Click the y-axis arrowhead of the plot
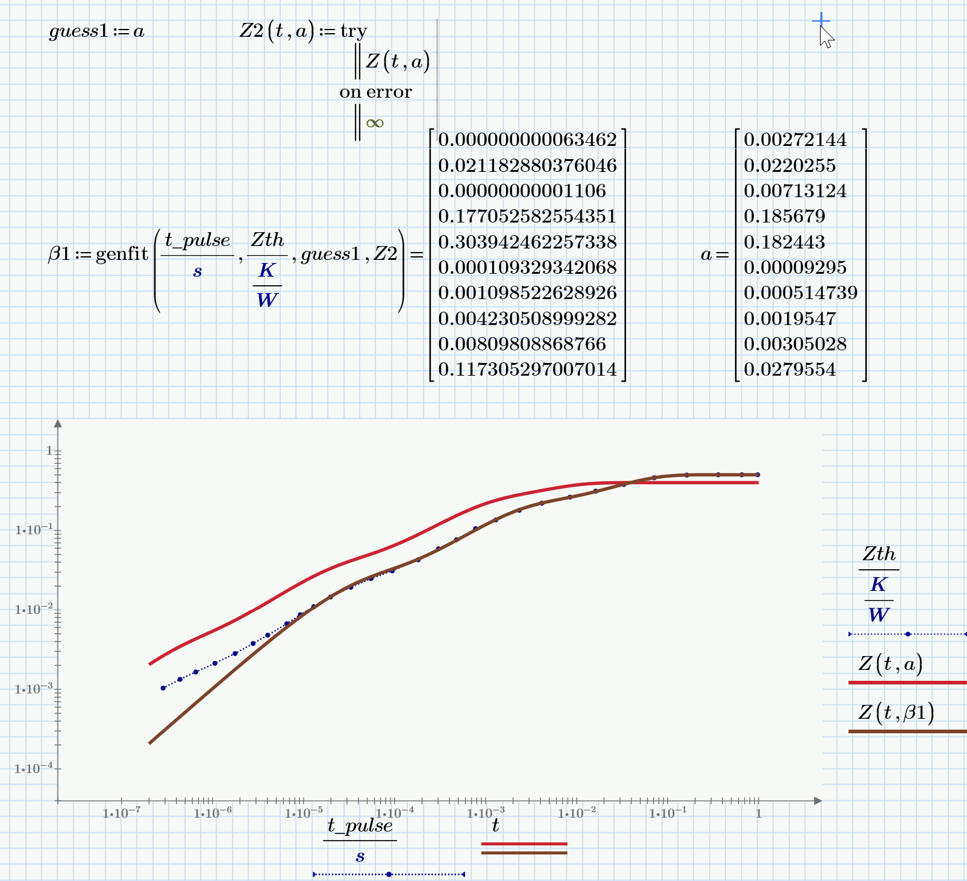Image resolution: width=967 pixels, height=881 pixels. [58, 423]
